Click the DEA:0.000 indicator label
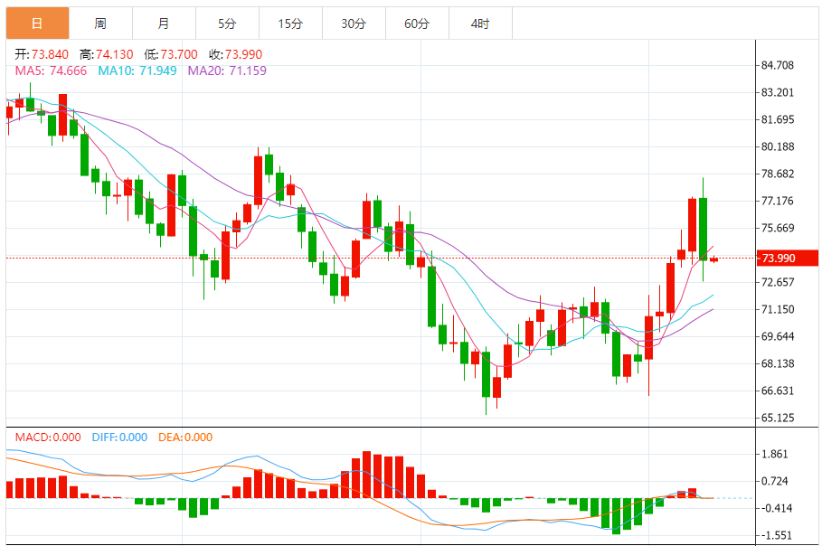This screenshot has width=822, height=546. tap(185, 438)
